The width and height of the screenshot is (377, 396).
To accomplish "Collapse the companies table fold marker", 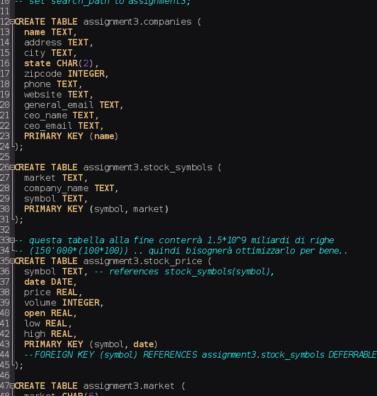I will click(x=12, y=22).
